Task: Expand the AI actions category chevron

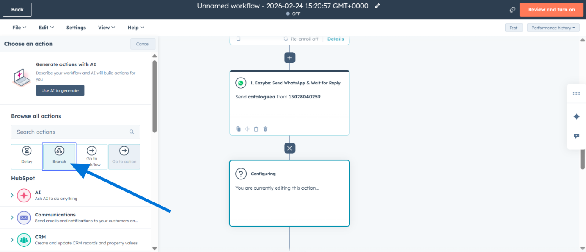Action: (12, 196)
